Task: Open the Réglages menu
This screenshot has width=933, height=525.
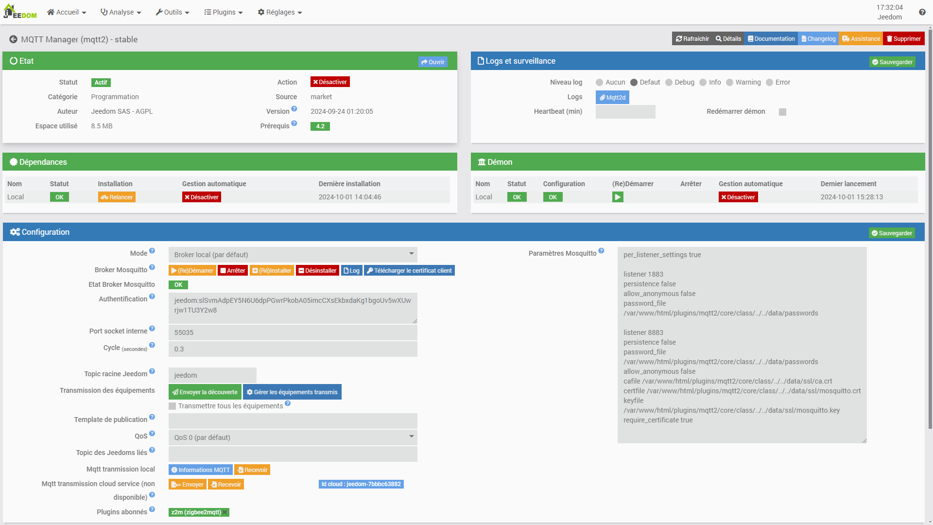Action: coord(280,12)
